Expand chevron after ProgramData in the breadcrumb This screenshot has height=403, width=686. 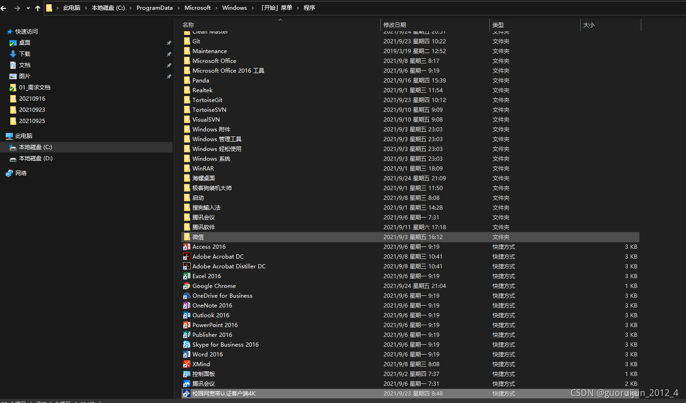click(179, 8)
